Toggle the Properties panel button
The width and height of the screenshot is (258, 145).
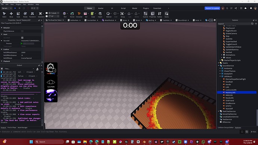(153, 15)
